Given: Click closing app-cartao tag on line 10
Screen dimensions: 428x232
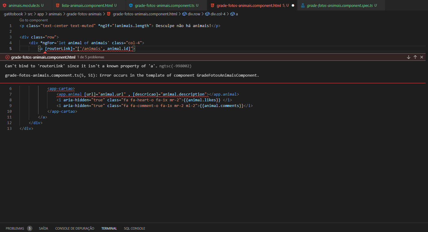Looking at the screenshot, I should coord(62,111).
